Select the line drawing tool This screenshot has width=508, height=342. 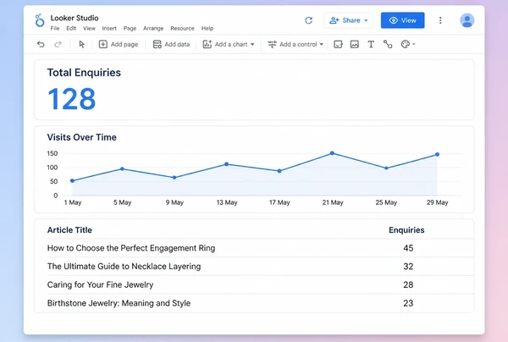point(388,44)
